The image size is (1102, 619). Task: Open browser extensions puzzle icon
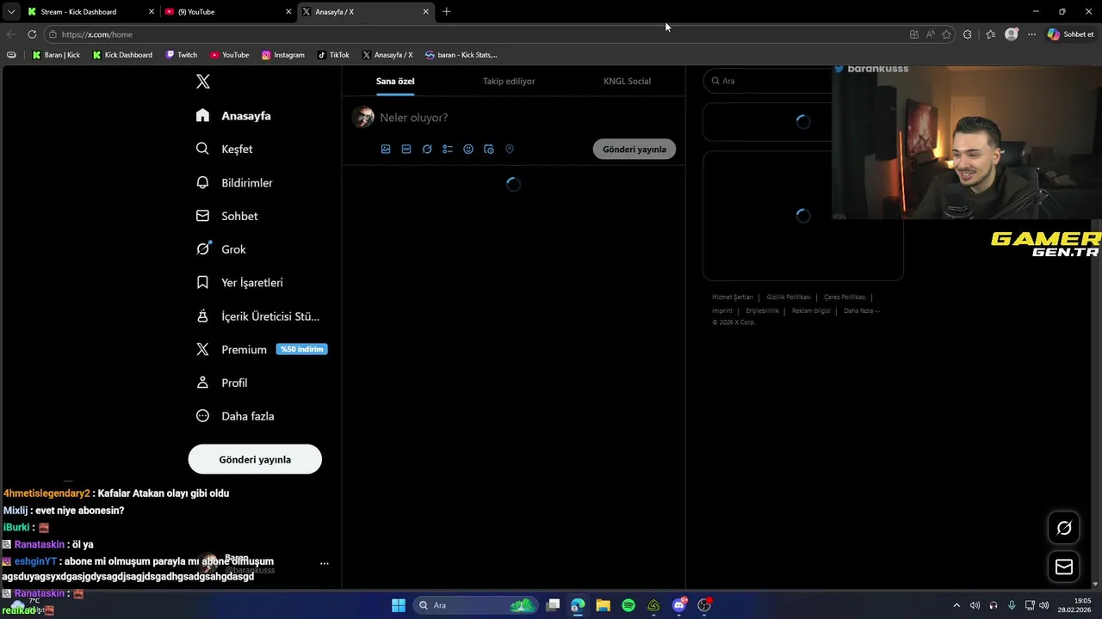pyautogui.click(x=968, y=34)
